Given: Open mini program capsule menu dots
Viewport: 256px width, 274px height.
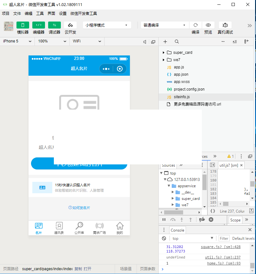Looking at the screenshot, I should (x=106, y=69).
